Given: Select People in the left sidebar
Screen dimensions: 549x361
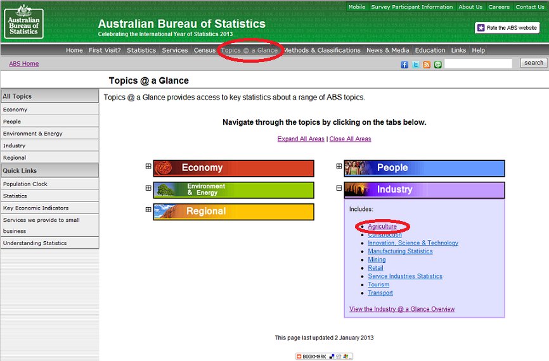Looking at the screenshot, I should (49, 122).
